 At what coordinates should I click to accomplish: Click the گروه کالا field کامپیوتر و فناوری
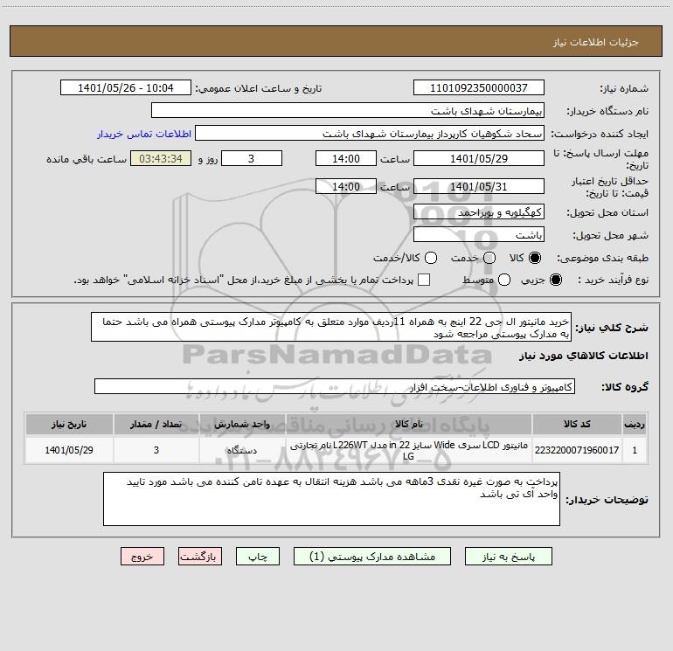point(335,386)
